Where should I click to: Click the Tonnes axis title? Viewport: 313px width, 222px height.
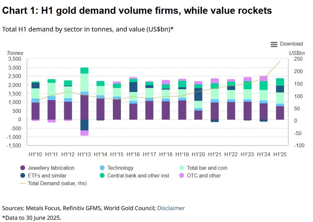(15, 53)
